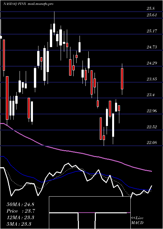Click the NASDAQ FINX chart title
This screenshot has height=229, width=163.
pos(14,4)
